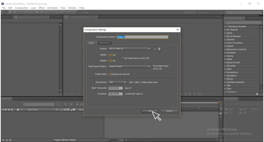Confirm composition settings with OK
This screenshot has width=264, height=142.
(x=150, y=111)
